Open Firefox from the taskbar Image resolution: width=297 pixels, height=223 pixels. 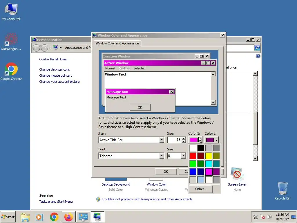pyautogui.click(x=68, y=217)
